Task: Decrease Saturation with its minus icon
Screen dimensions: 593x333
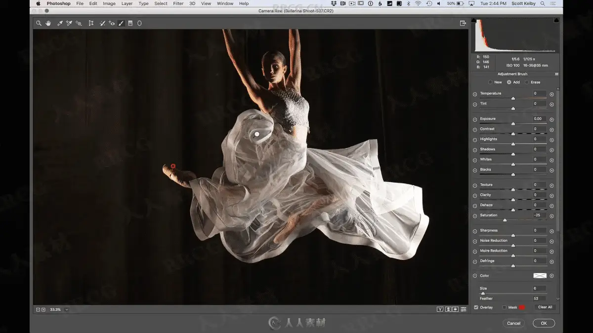Action: point(475,216)
